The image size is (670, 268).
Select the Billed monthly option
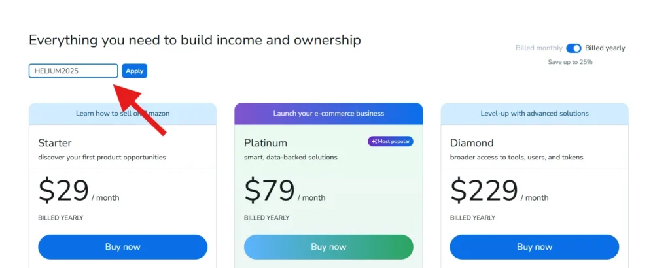539,48
